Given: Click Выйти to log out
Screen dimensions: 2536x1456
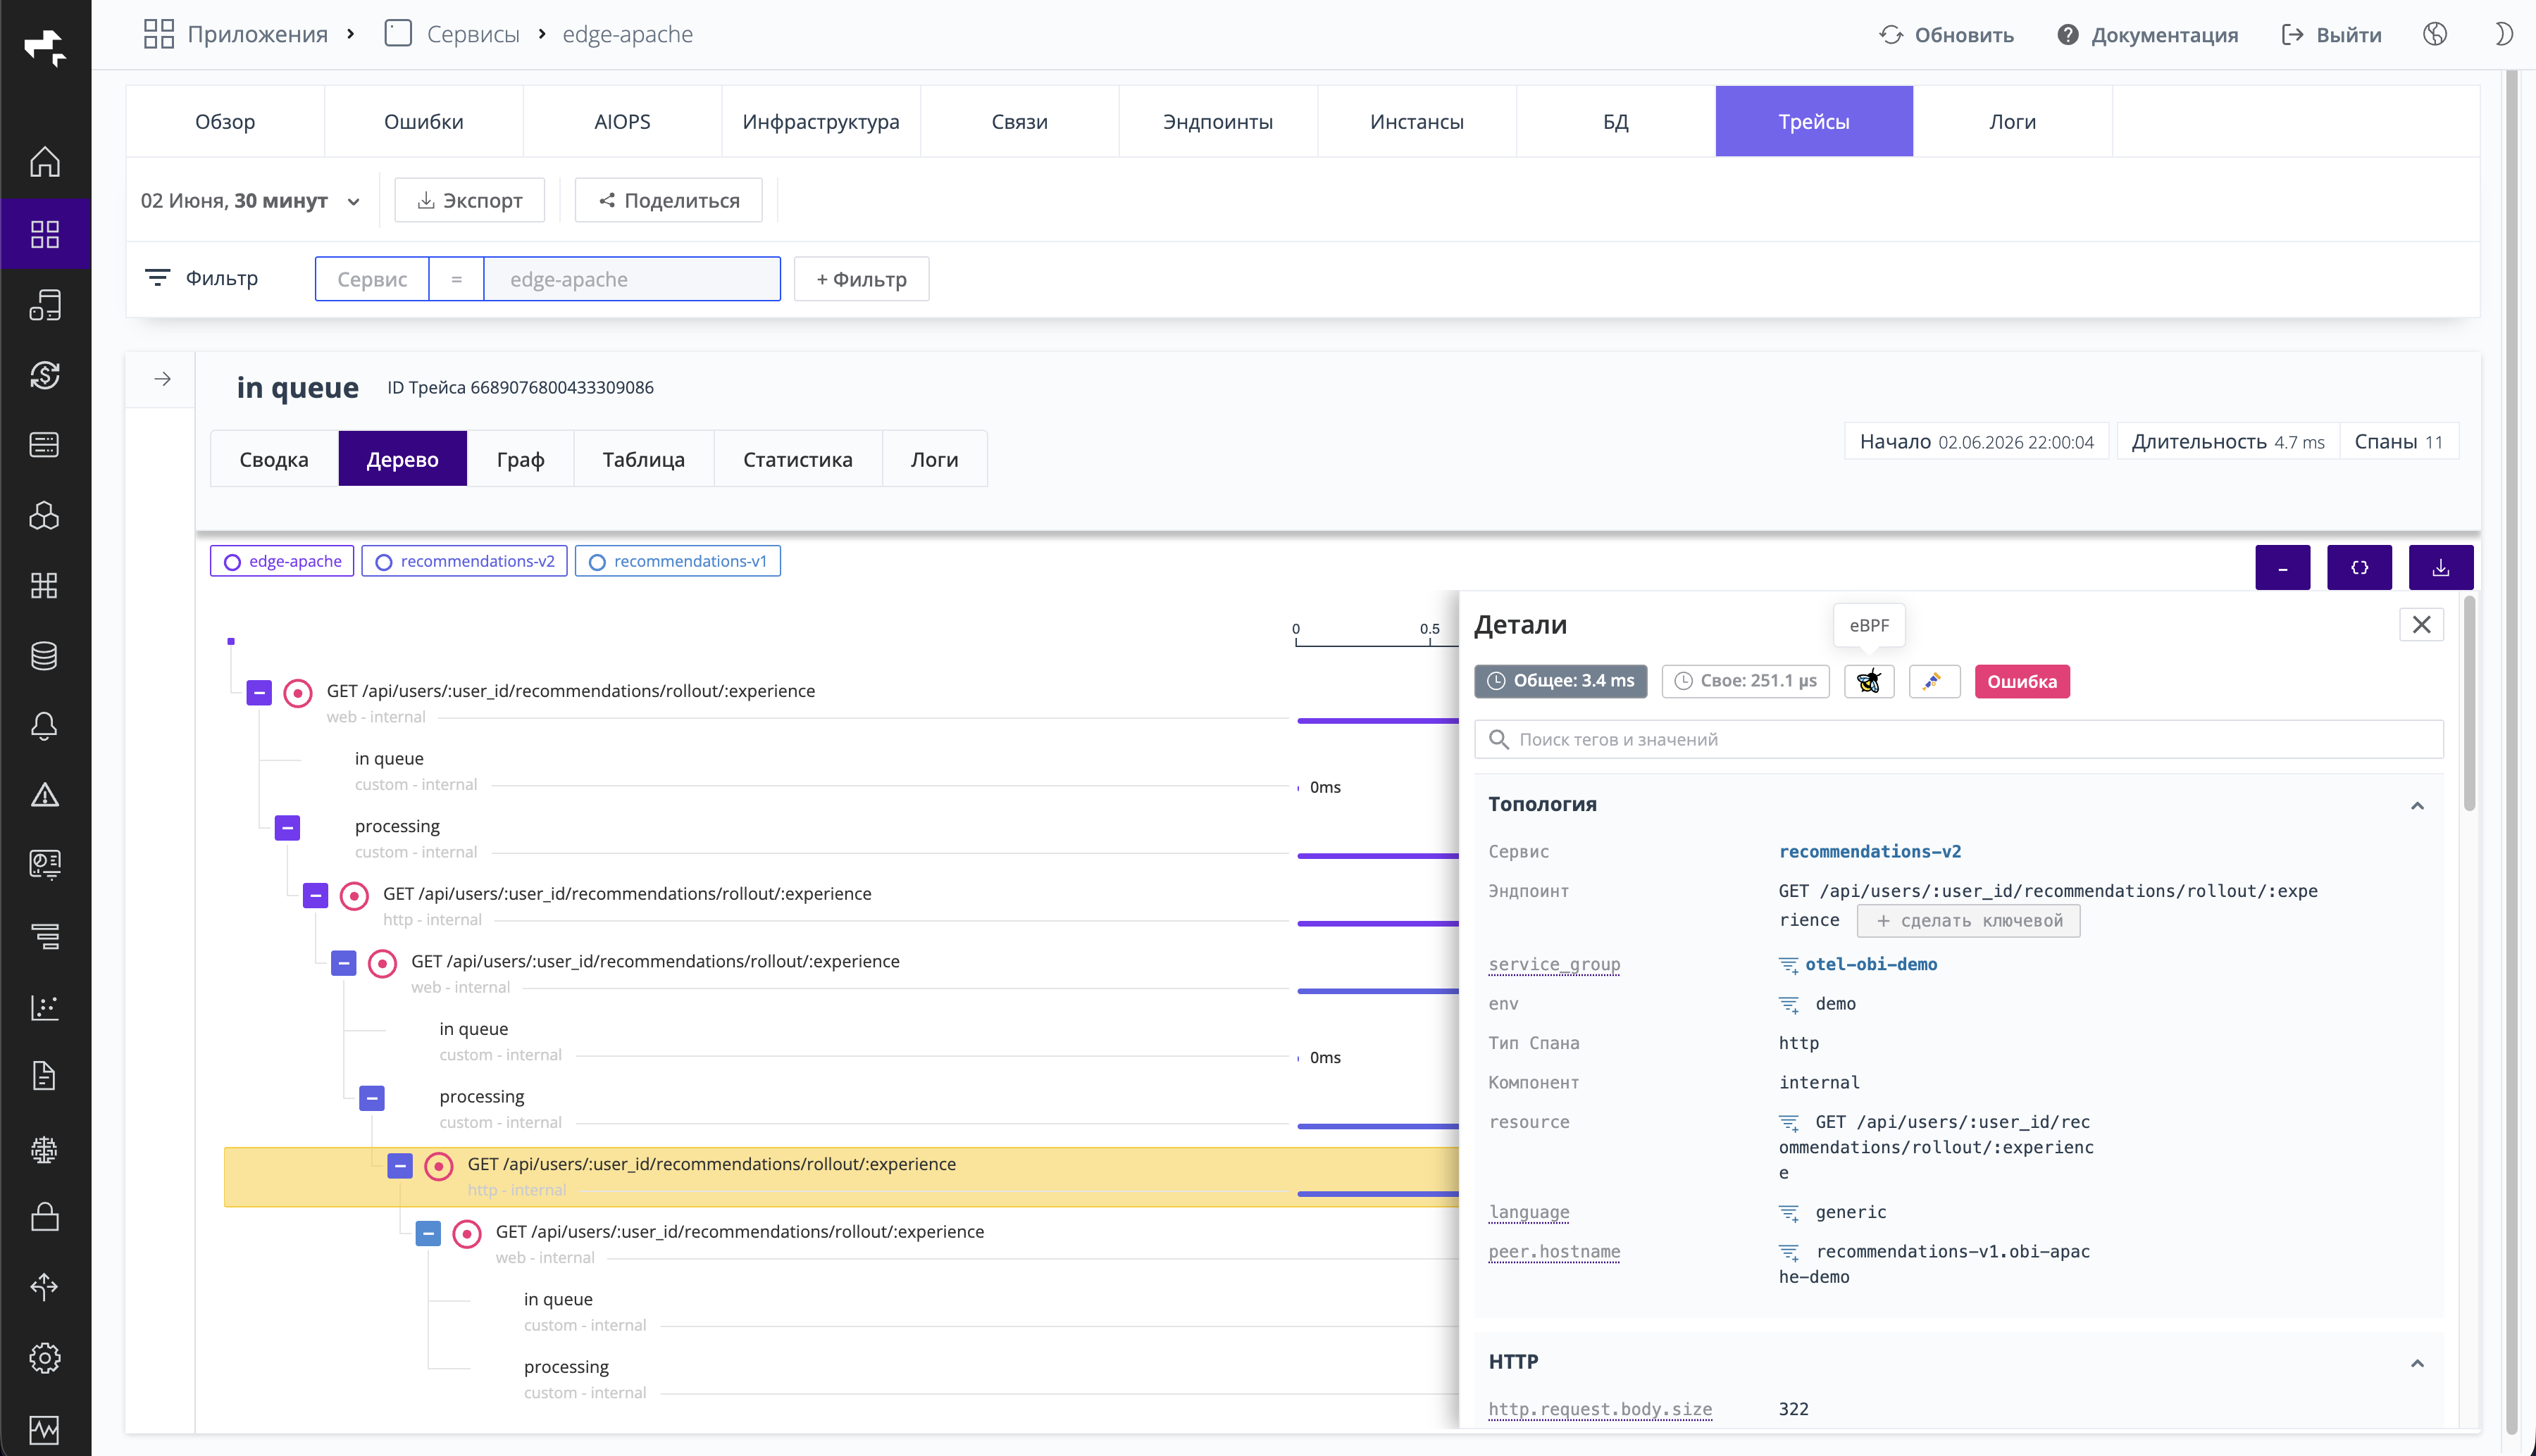Looking at the screenshot, I should pos(2331,35).
